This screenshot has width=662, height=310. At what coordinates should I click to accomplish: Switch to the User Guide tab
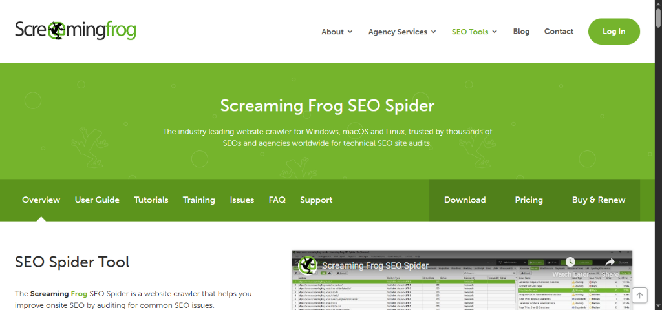tap(97, 200)
